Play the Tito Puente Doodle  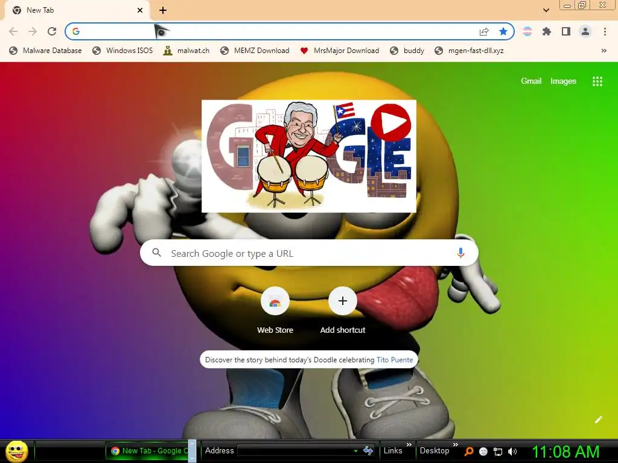pyautogui.click(x=391, y=123)
